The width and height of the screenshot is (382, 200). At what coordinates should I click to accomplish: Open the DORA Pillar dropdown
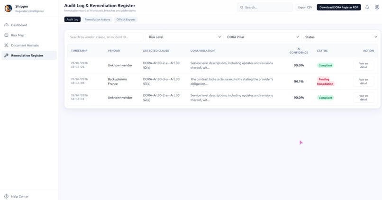(262, 37)
